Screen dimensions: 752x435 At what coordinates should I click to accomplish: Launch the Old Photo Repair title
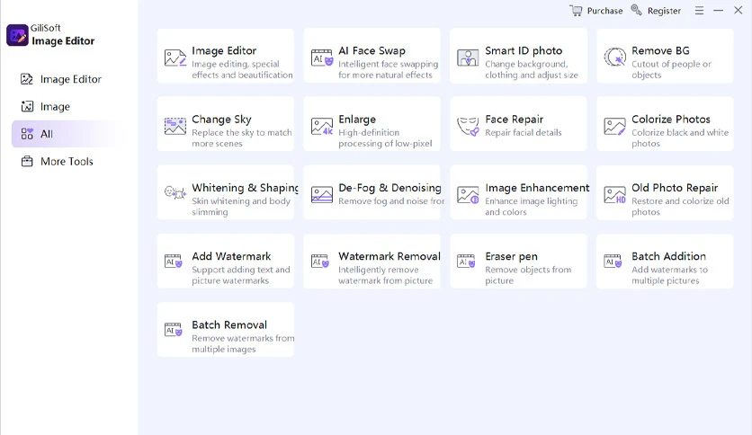[x=675, y=188]
